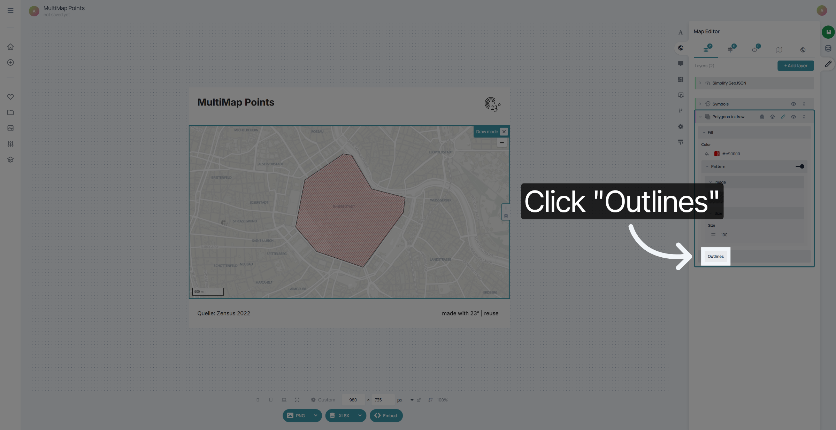Select the mobile phone preview size

click(x=258, y=400)
